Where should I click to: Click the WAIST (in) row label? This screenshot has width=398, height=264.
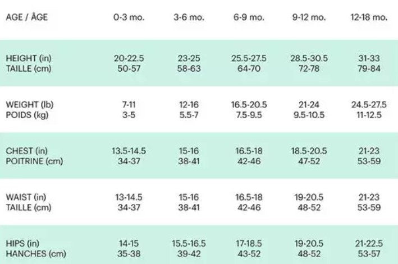[26, 197]
